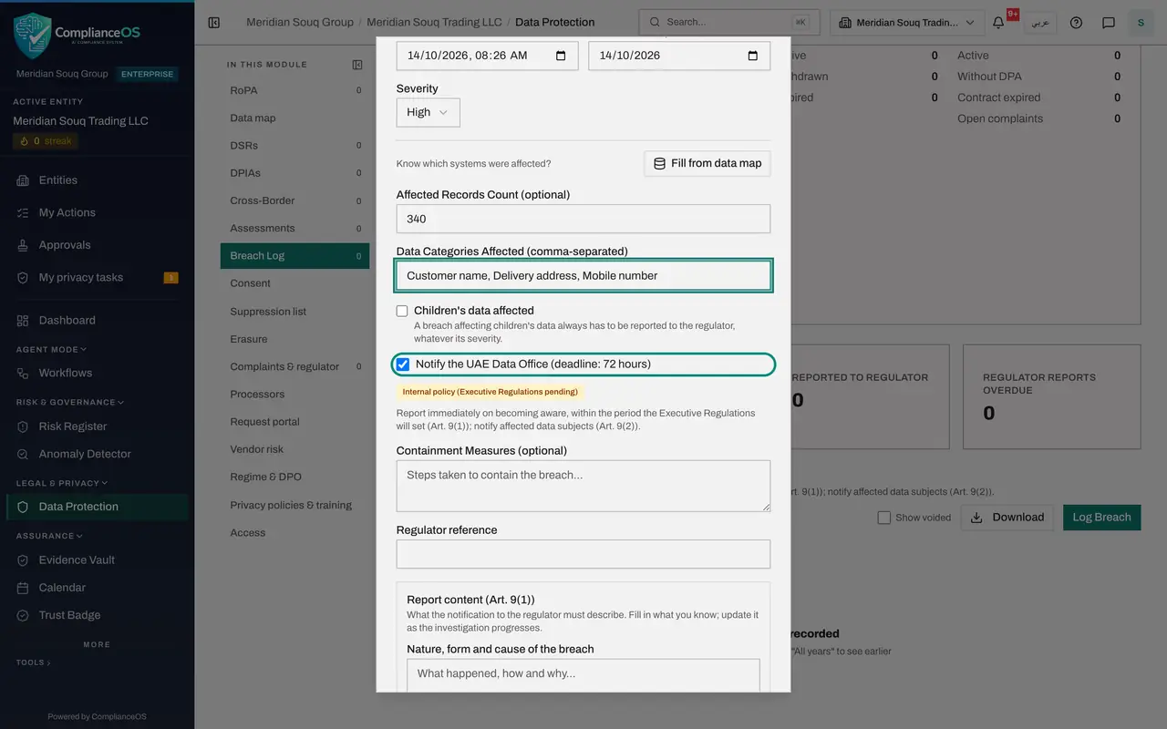Click the Search box in the header
This screenshot has height=729, width=1167.
pyautogui.click(x=729, y=22)
